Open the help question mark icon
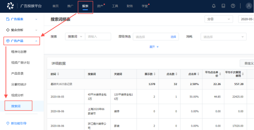The image size is (254, 130). click(x=233, y=6)
